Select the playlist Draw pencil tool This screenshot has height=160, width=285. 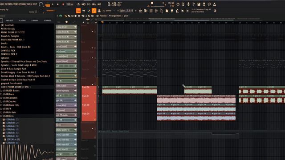tap(65, 16)
